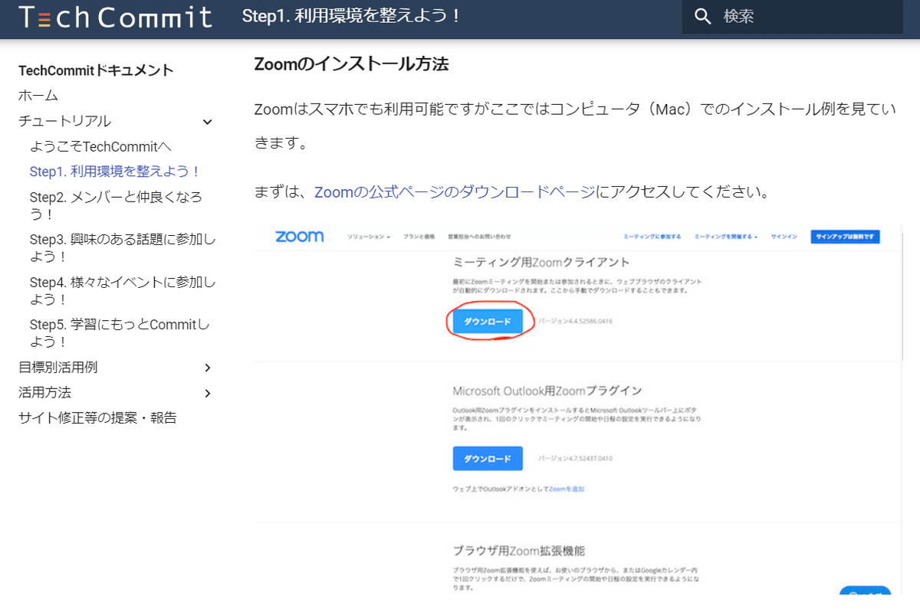Collapse the チュートリアル sidebar section
The image size is (920, 615).
(207, 121)
